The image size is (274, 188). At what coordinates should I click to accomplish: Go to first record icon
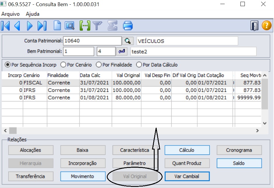click(x=6, y=26)
